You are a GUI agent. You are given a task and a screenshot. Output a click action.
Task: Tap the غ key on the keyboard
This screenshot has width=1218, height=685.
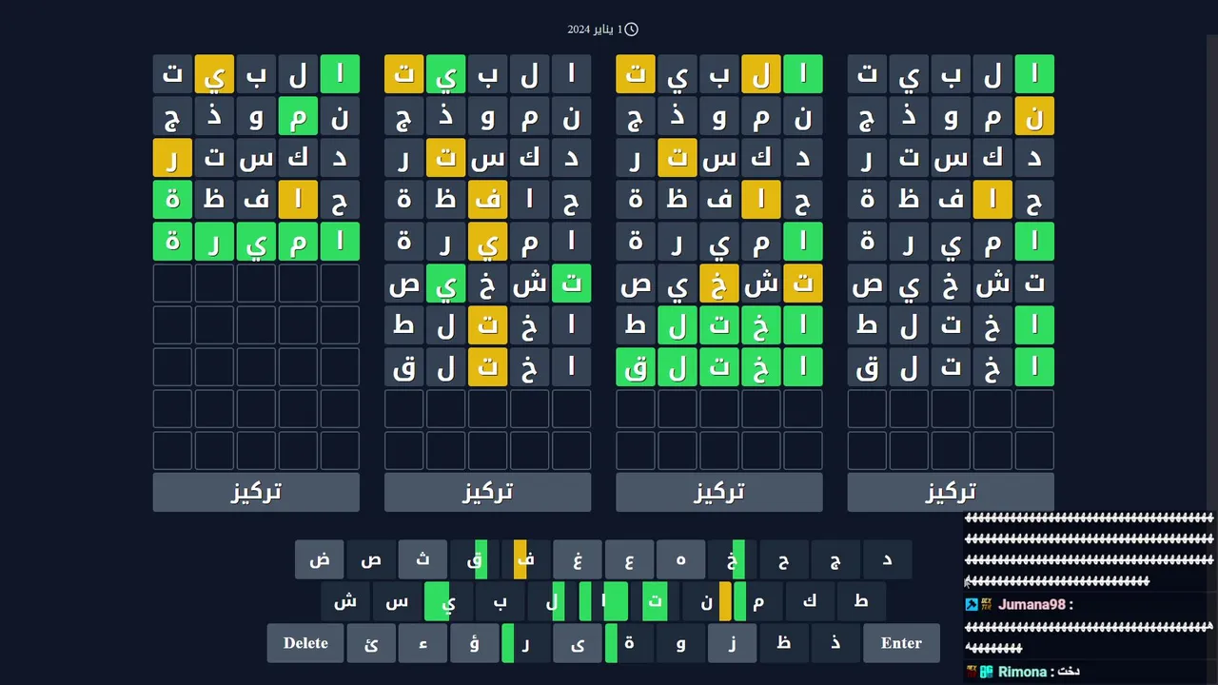click(x=578, y=559)
